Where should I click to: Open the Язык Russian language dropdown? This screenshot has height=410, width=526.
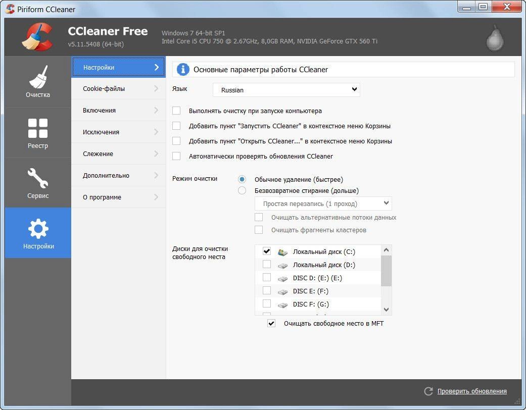coord(286,89)
